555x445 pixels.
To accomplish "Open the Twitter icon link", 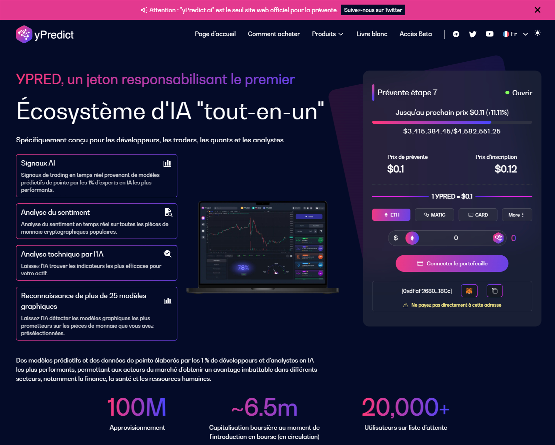I will 473,34.
